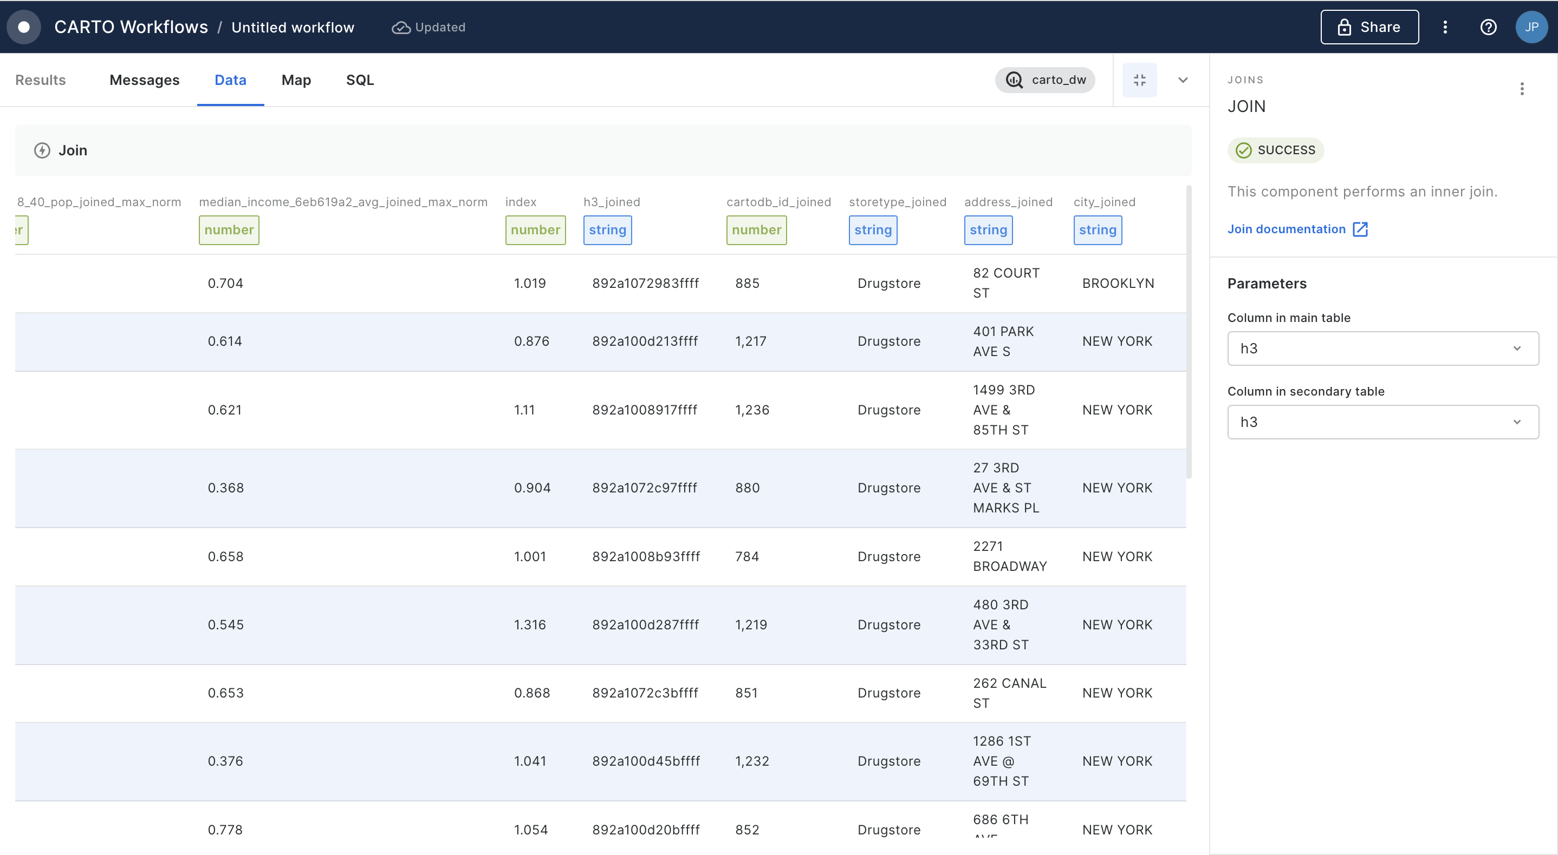Click the Join node bolt icon
The image size is (1558, 855).
click(x=42, y=150)
